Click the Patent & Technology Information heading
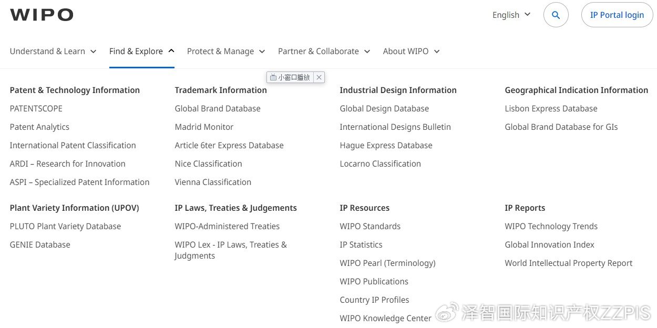657x328 pixels. click(75, 90)
